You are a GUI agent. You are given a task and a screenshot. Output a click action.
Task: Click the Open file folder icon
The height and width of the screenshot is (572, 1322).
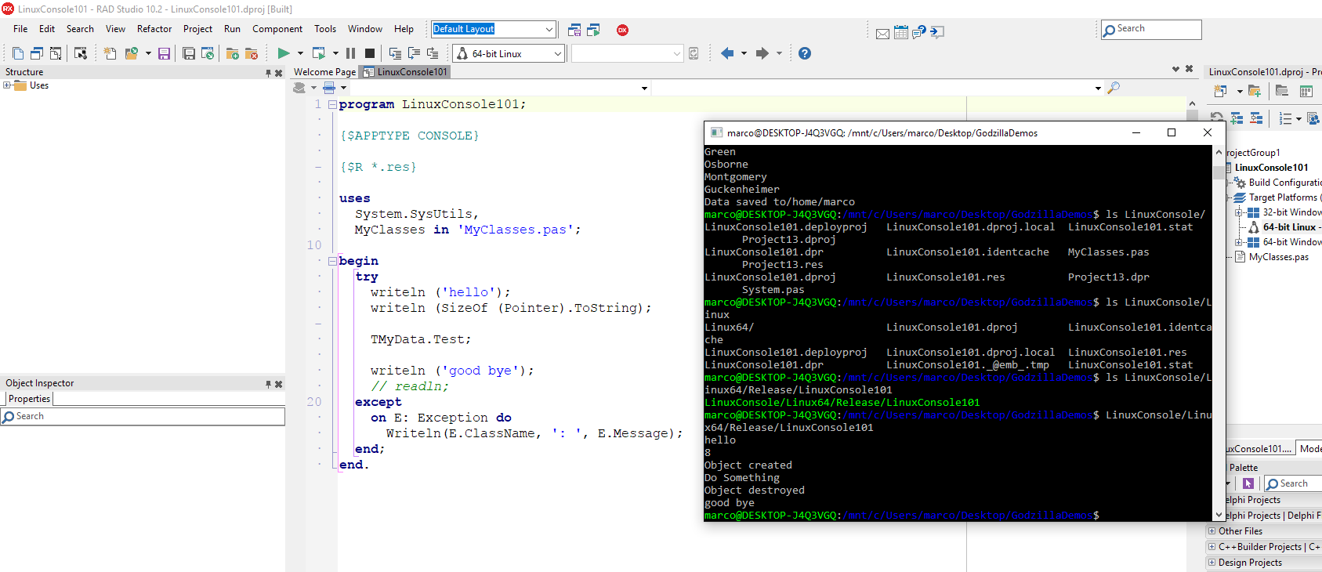[131, 53]
